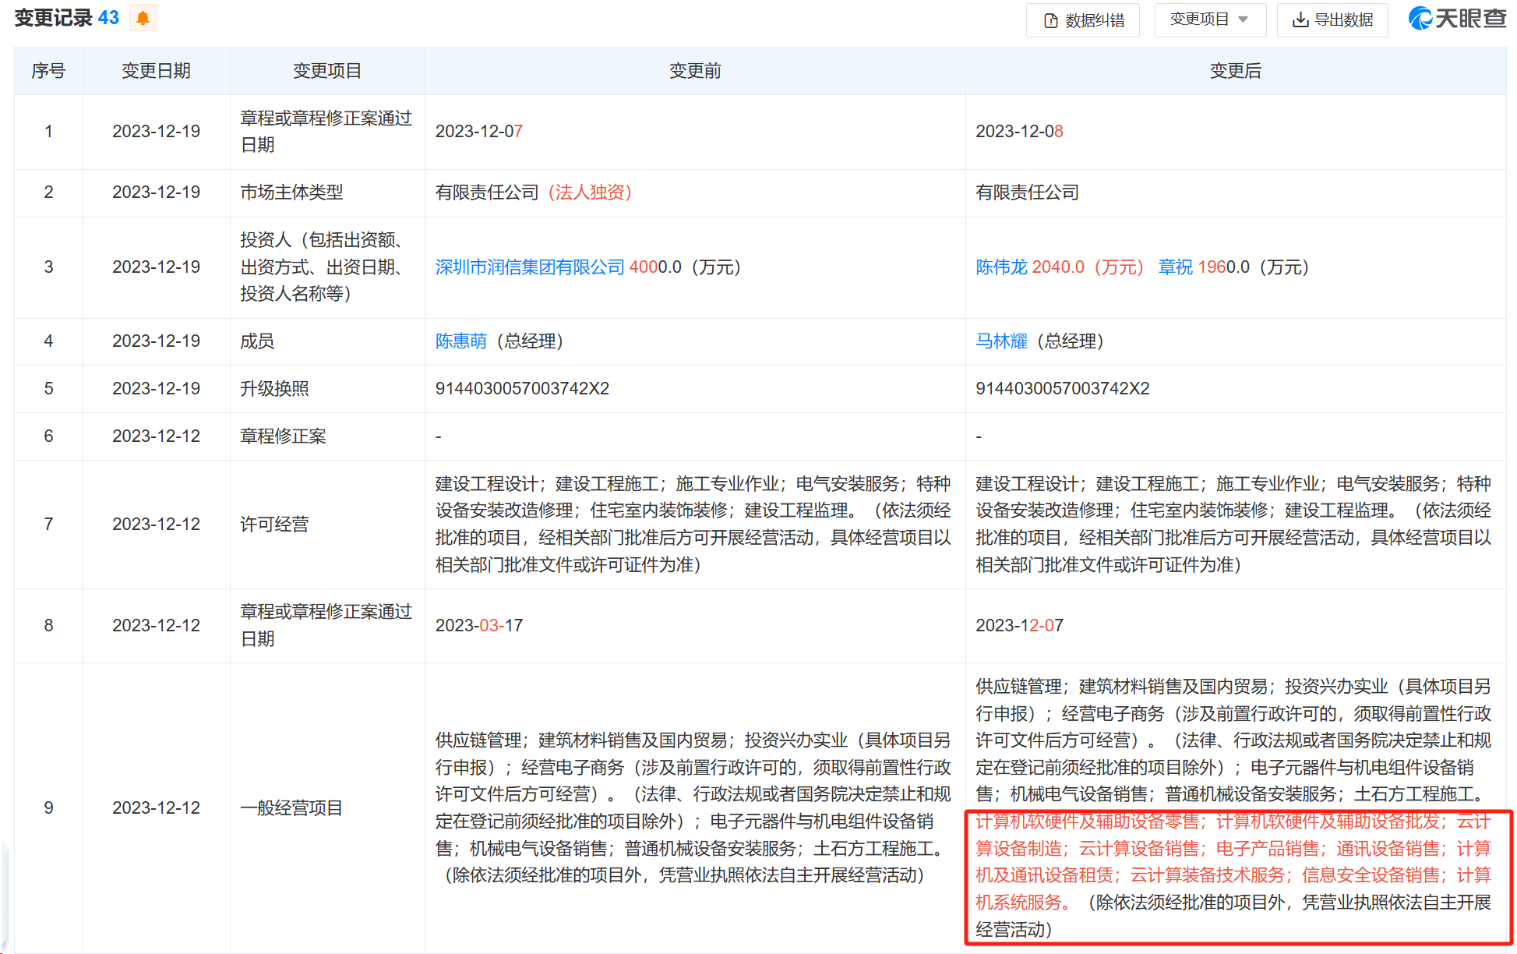
Task: Open 马林耀's profile link
Action: (1002, 341)
